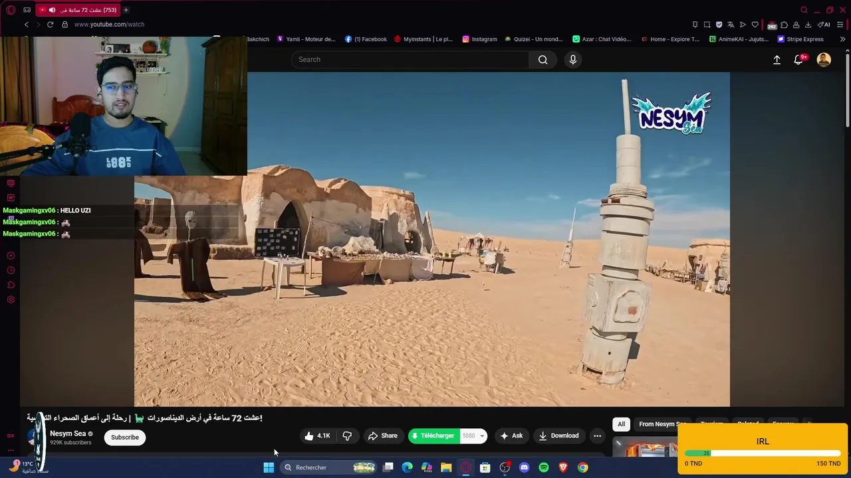The width and height of the screenshot is (851, 478).
Task: Open Opera sidebar settings gear icon
Action: 11,299
